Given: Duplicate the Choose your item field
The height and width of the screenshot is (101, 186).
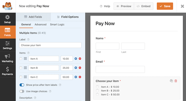Looking at the screenshot, I should pyautogui.click(x=171, y=81).
